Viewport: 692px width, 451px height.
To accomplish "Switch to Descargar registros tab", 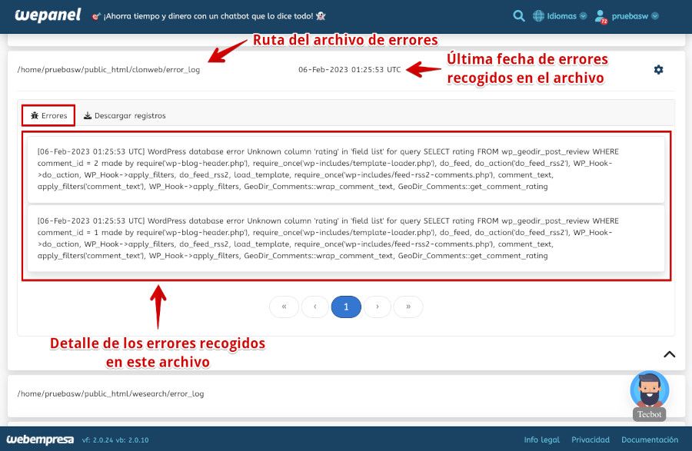I will tap(125, 115).
